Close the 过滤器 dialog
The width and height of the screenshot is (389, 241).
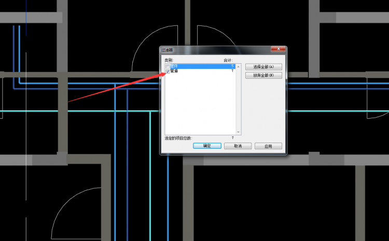[278, 49]
